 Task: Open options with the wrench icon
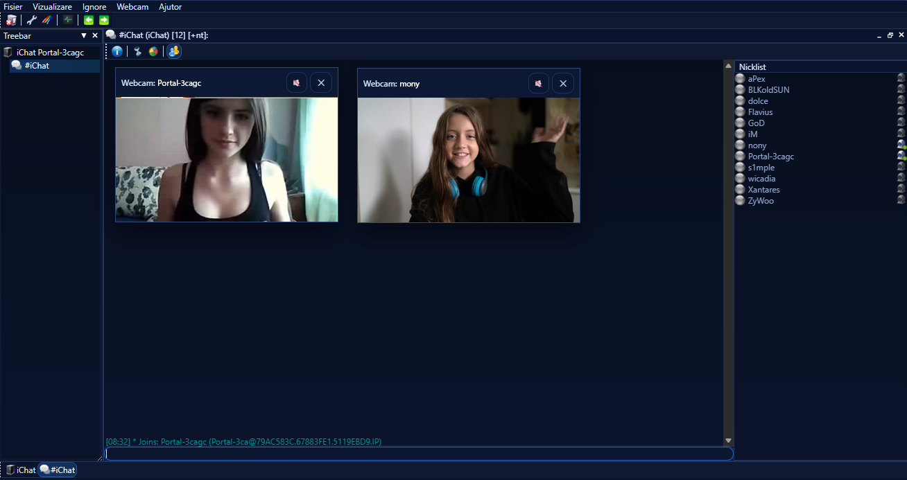coord(32,20)
